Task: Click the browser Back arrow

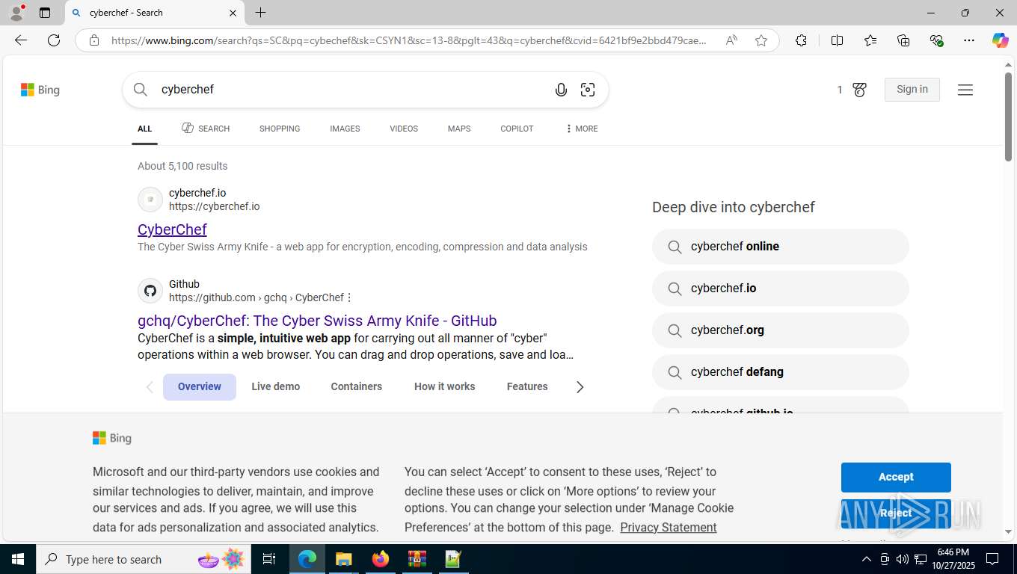Action: (20, 40)
